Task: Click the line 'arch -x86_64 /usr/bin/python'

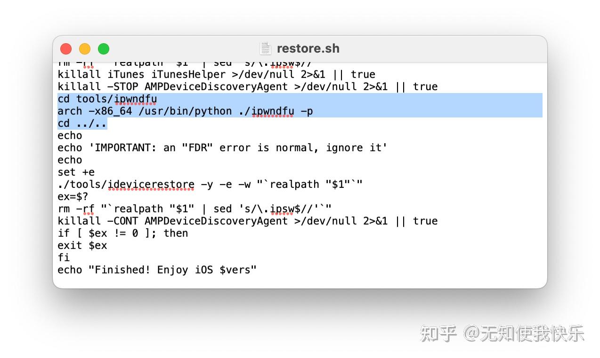Action: click(185, 111)
